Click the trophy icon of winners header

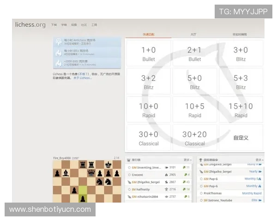click(201, 160)
